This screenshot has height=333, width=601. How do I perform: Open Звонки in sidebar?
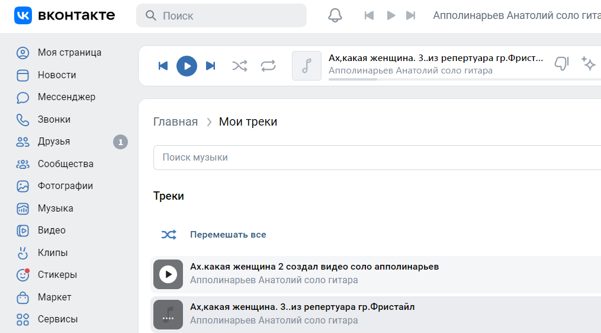[54, 119]
